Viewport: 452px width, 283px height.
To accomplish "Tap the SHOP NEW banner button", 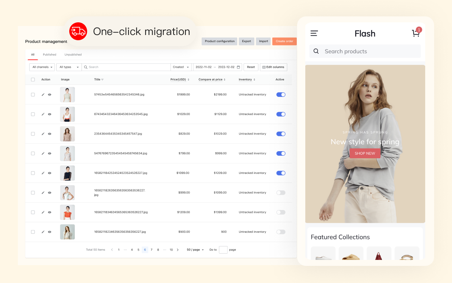I will 365,153.
